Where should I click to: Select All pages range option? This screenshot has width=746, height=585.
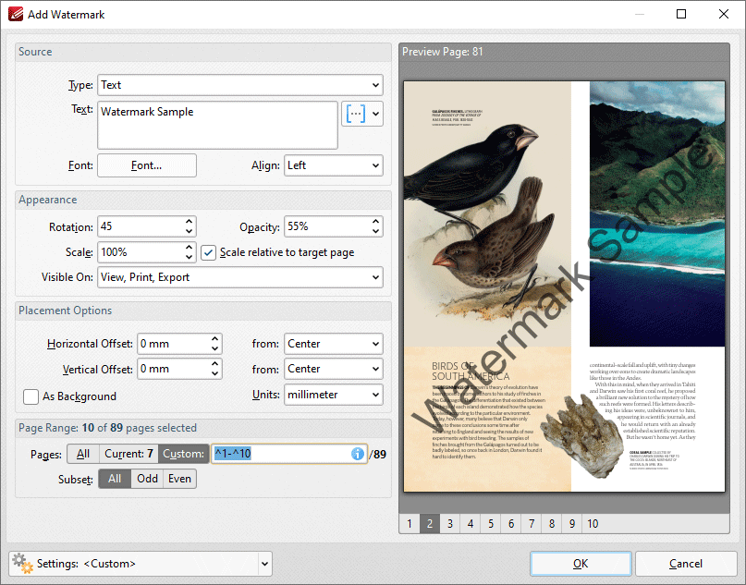(x=83, y=454)
